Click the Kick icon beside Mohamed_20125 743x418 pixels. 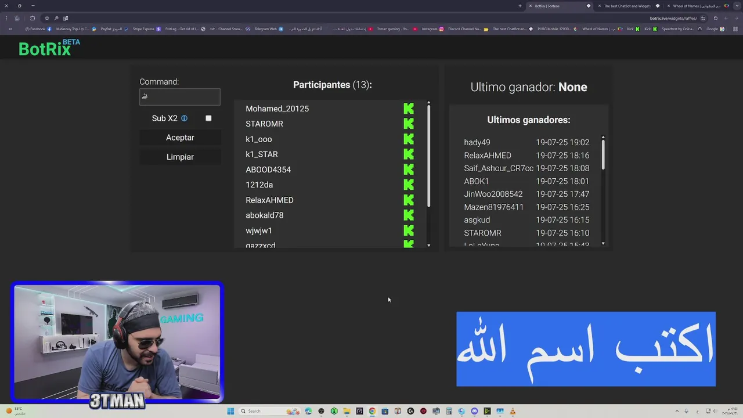(409, 109)
